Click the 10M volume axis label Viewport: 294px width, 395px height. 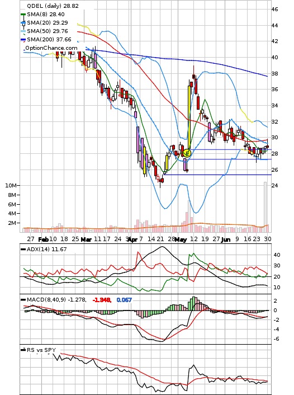click(x=11, y=185)
